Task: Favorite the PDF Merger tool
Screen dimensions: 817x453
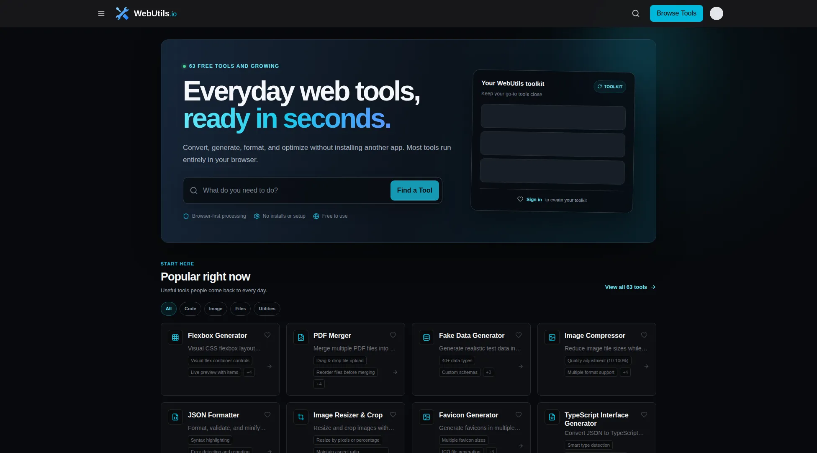Action: click(393, 335)
